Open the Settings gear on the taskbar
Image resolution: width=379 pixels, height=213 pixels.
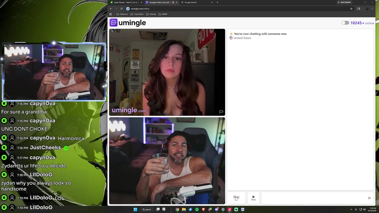coord(223,209)
